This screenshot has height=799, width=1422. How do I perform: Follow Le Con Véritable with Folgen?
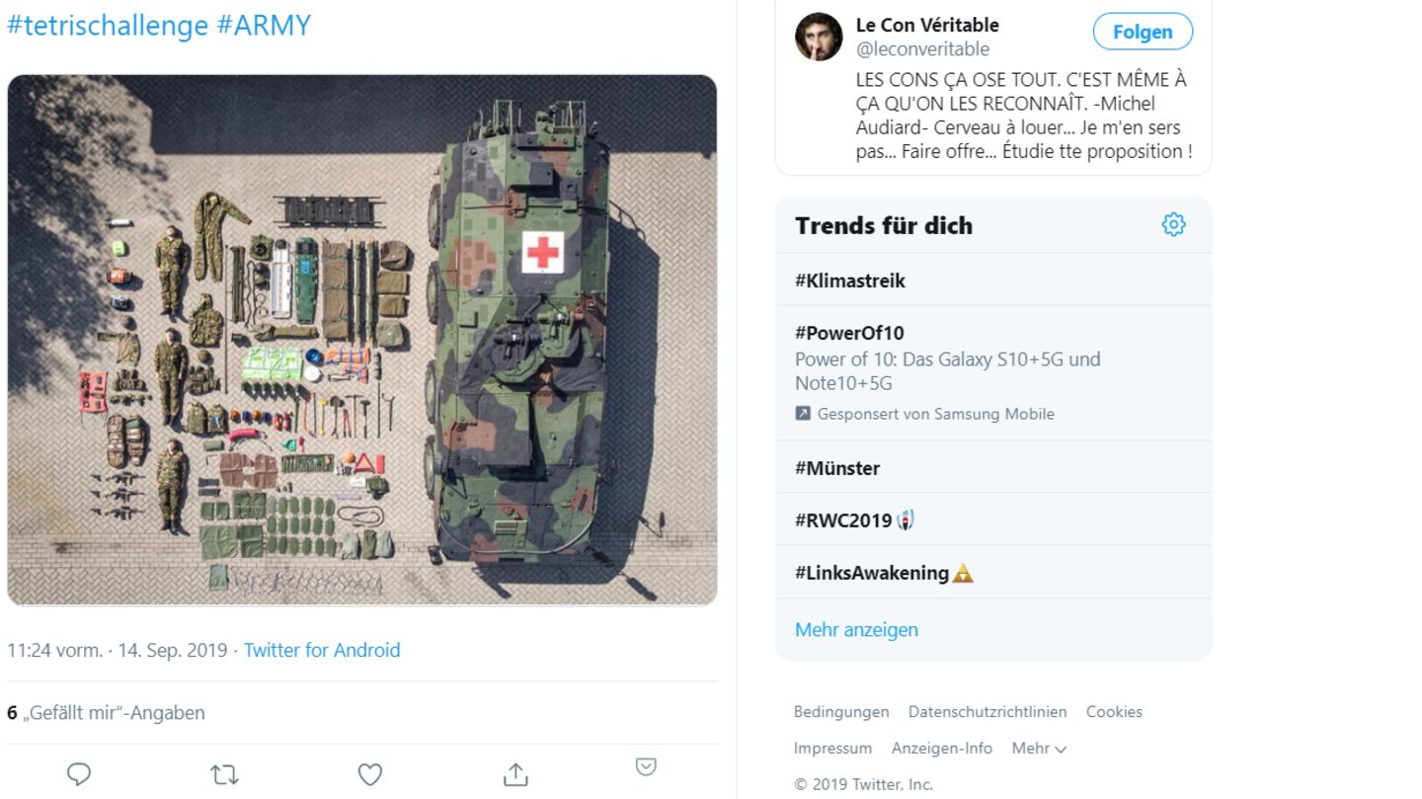[x=1143, y=32]
